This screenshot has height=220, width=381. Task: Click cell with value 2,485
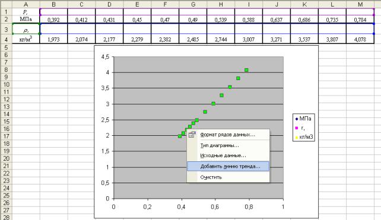tap(193, 39)
